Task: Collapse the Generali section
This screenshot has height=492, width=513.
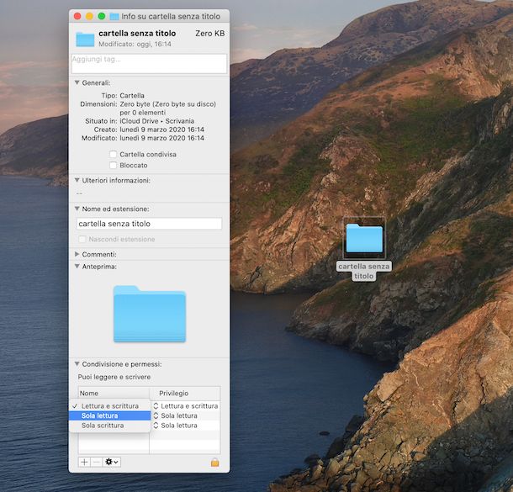Action: click(77, 82)
